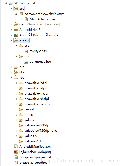Select the Android Private Libraries label

(39, 35)
